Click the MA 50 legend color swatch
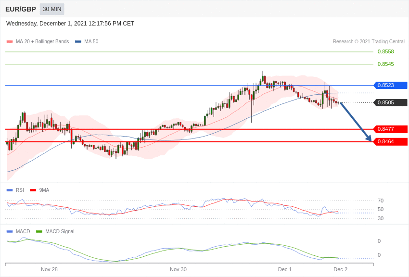The width and height of the screenshot is (409, 277). [78, 41]
